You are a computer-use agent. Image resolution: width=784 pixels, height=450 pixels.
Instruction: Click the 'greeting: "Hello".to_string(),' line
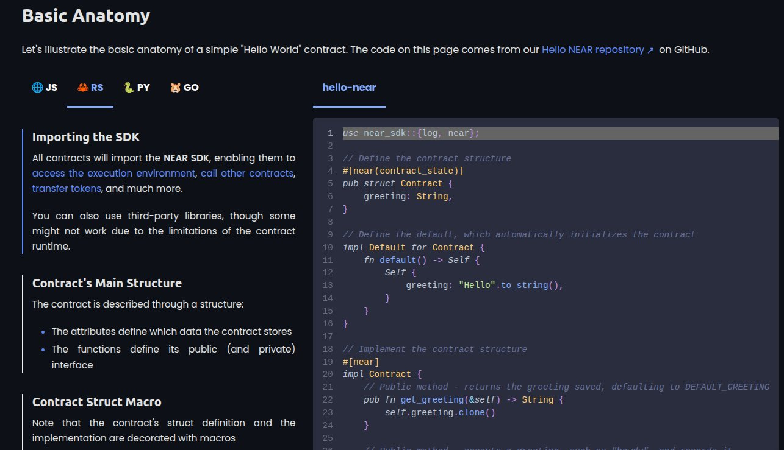(x=485, y=285)
